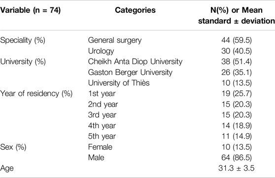Click the 'General surgery' category cell
Viewport: 275px width, 178px height.
115,40
